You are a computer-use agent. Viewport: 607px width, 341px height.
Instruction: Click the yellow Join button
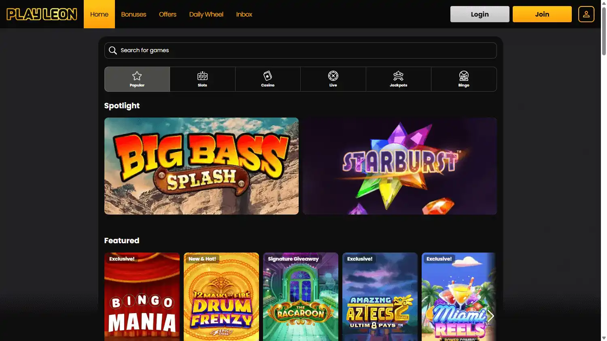tap(542, 14)
